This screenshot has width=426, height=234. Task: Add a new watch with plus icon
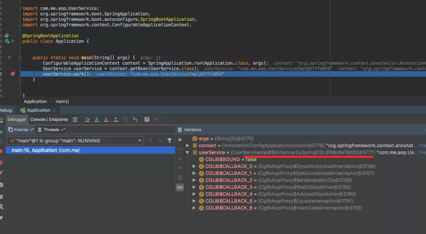tap(180, 140)
